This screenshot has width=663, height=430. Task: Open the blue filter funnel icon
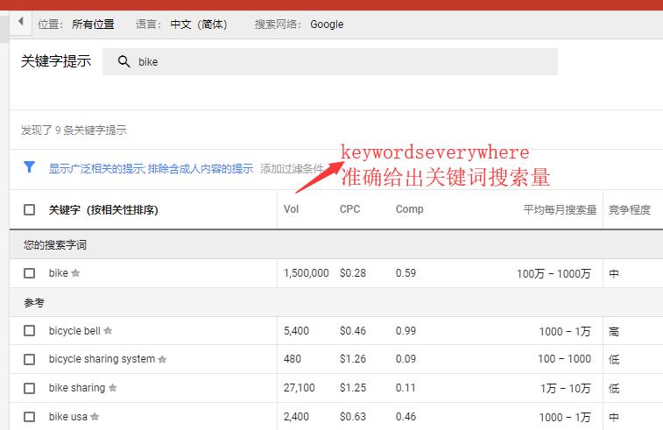coord(29,167)
